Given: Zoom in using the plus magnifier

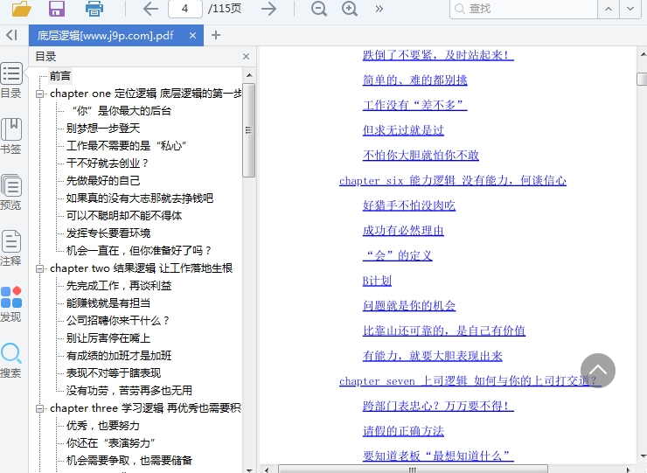Looking at the screenshot, I should click(350, 9).
